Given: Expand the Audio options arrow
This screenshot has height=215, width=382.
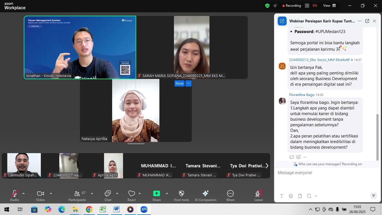Looking at the screenshot, I should pyautogui.click(x=23, y=193).
